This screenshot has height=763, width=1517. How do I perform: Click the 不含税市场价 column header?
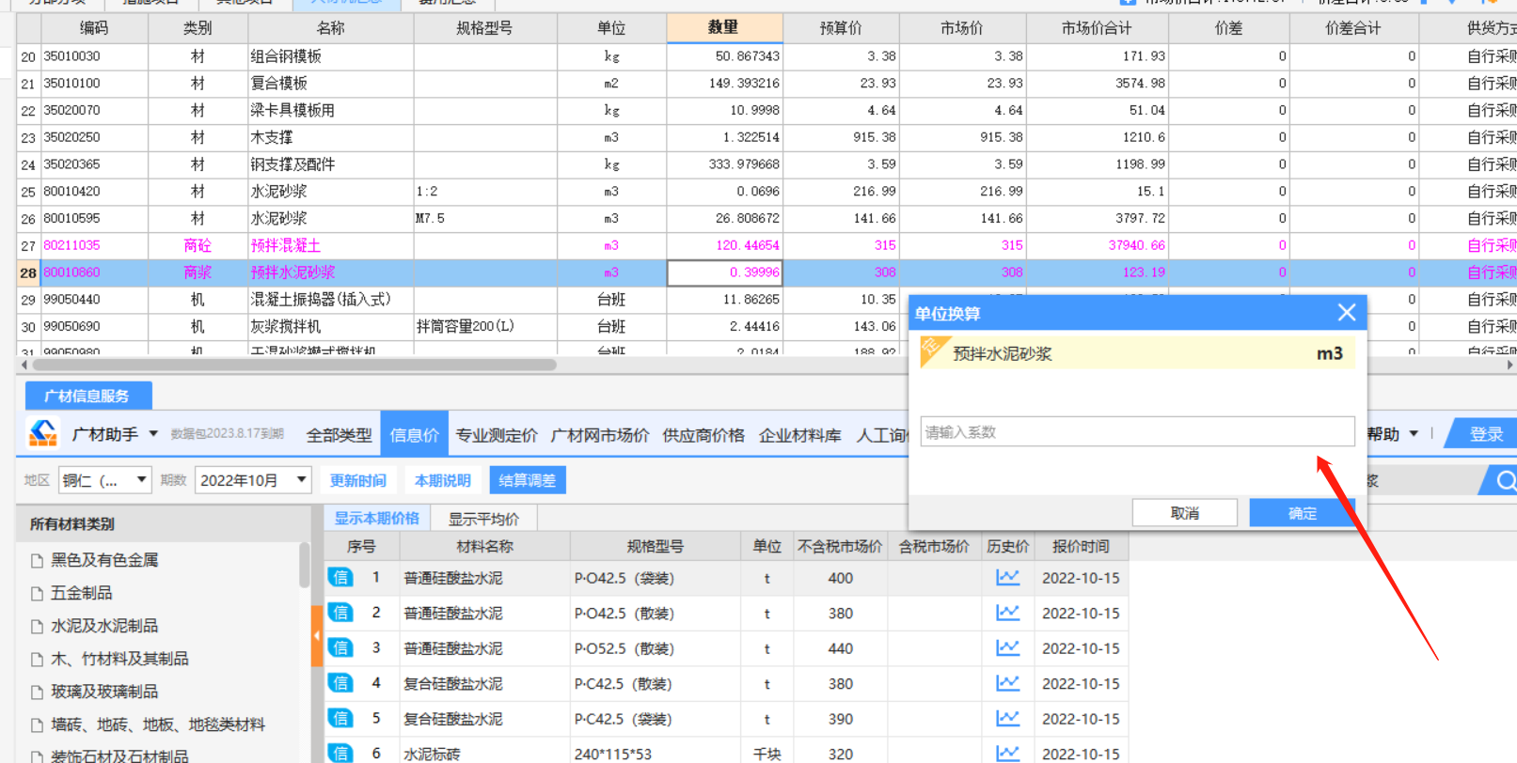840,546
